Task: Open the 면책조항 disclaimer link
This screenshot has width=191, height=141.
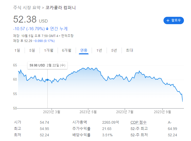Action: click(x=67, y=36)
